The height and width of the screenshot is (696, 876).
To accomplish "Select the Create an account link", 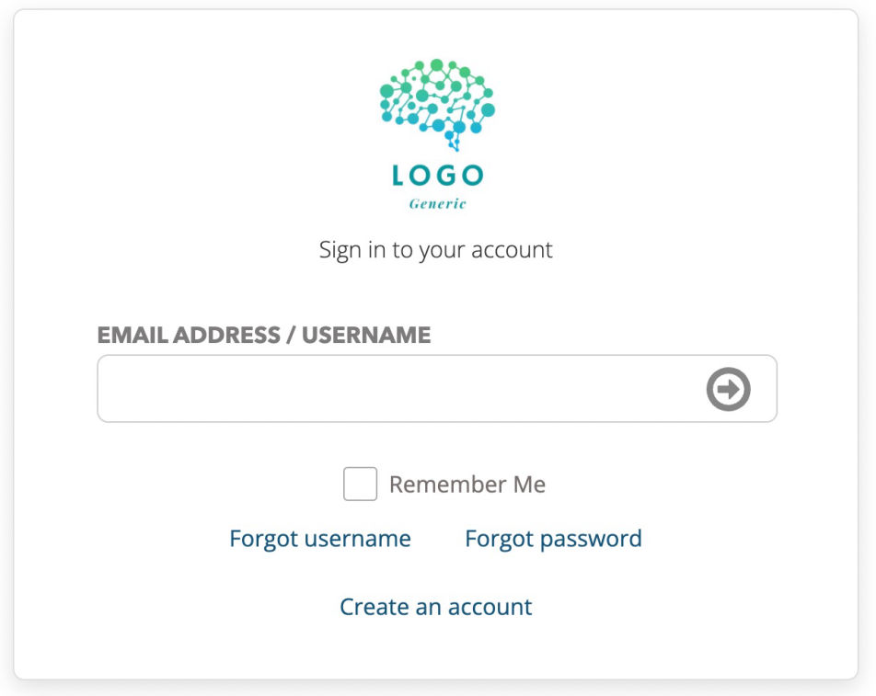I will [x=436, y=607].
